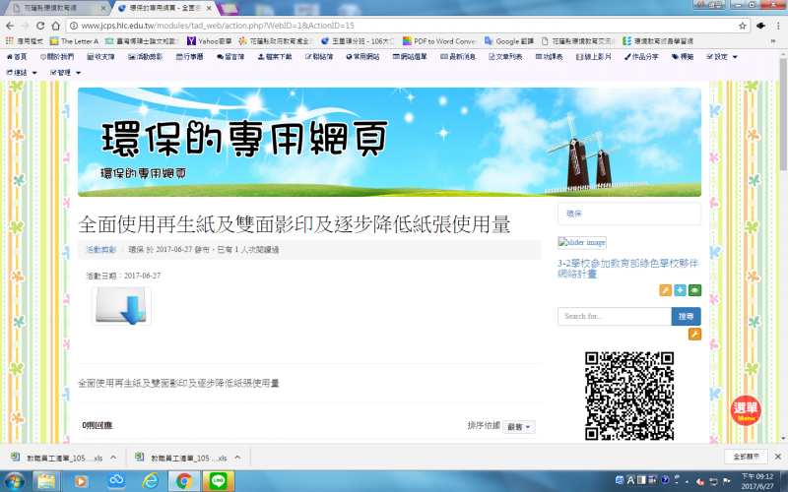
Task: Open 最新消息 navigation item
Action: [x=457, y=57]
